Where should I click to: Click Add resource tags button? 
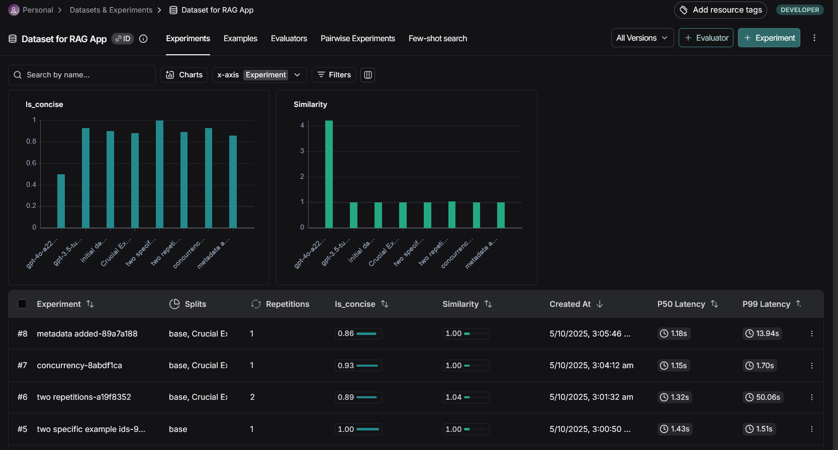click(x=720, y=10)
